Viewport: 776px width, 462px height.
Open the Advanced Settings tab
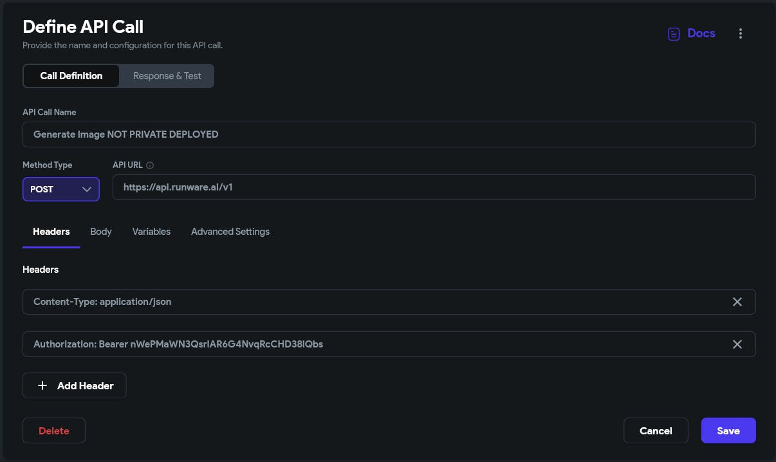pos(230,232)
